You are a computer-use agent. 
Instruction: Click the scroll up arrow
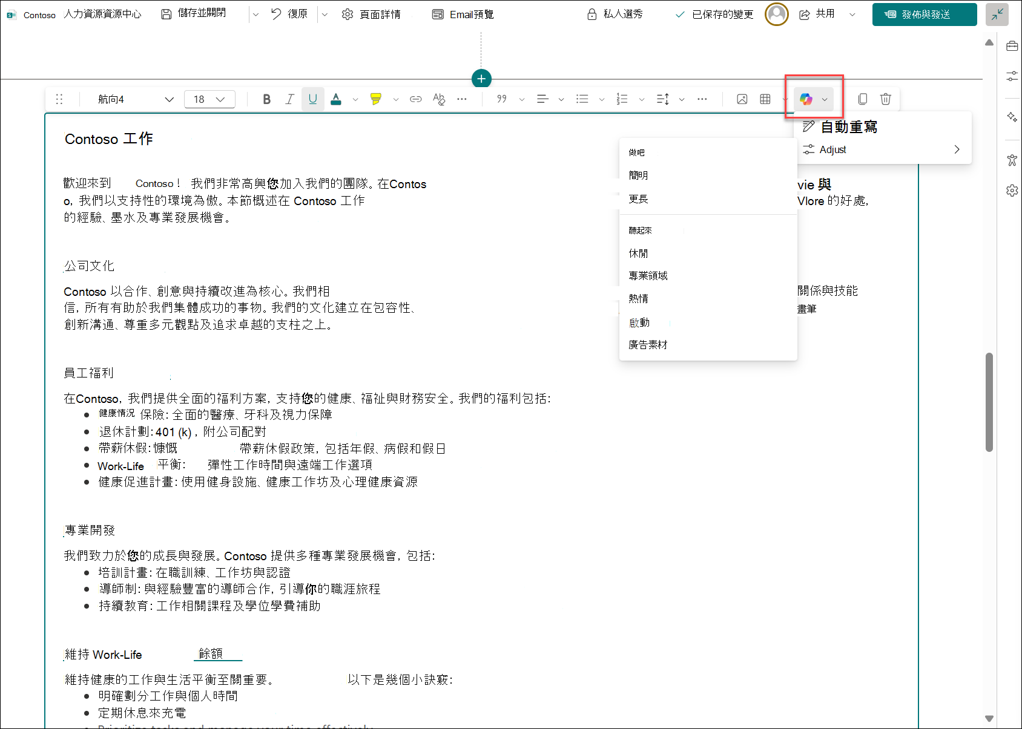coord(989,42)
